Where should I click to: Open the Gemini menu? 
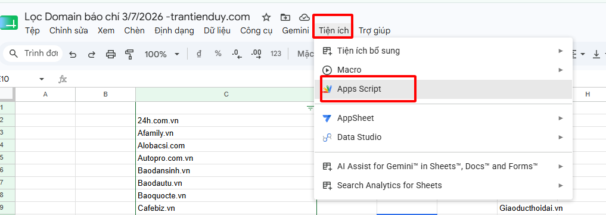pyautogui.click(x=296, y=30)
